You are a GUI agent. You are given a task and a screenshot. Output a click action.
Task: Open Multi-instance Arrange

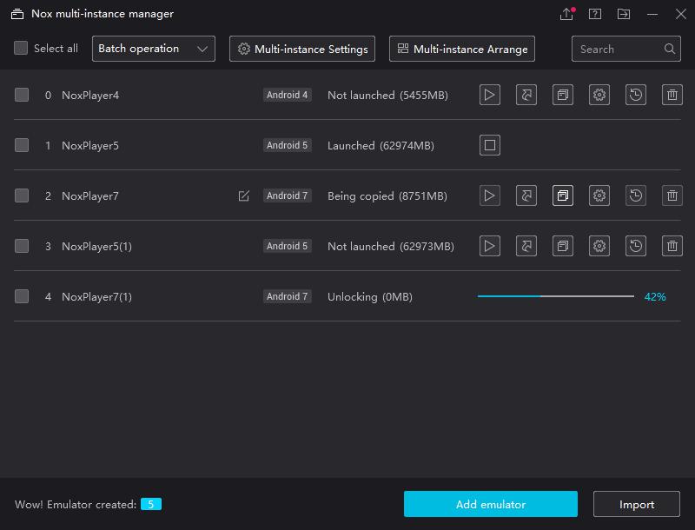click(462, 49)
